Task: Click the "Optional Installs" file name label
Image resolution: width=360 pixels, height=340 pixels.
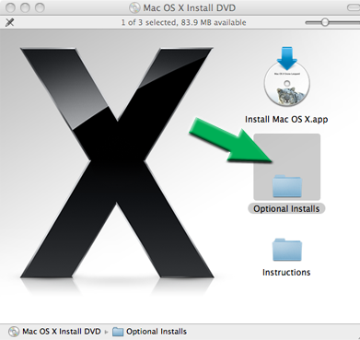Action: pos(286,209)
